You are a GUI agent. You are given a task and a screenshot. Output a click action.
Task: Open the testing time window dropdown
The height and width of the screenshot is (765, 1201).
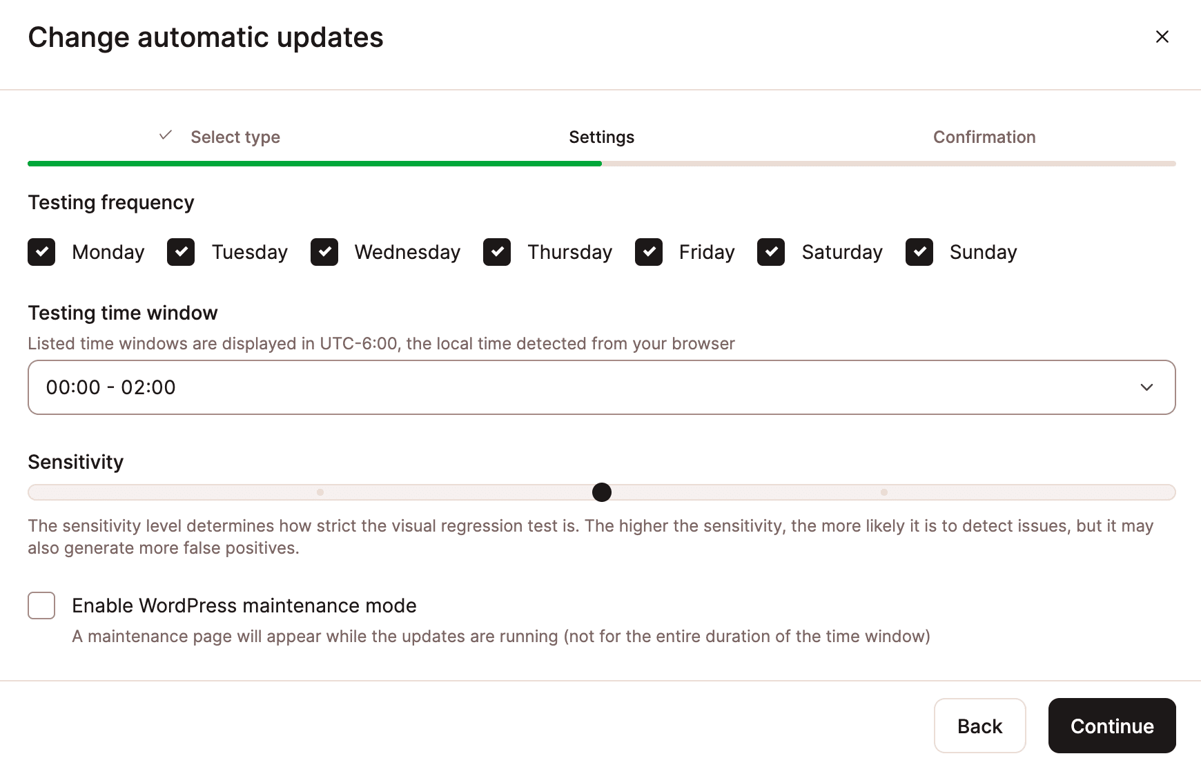coord(600,387)
